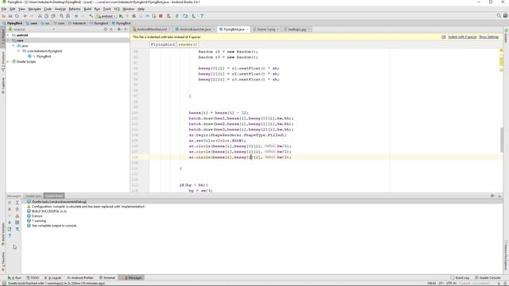Screen dimensions: 509x286
Task: Click the Cut scissors icon
Action: pyautogui.click(x=40, y=16)
